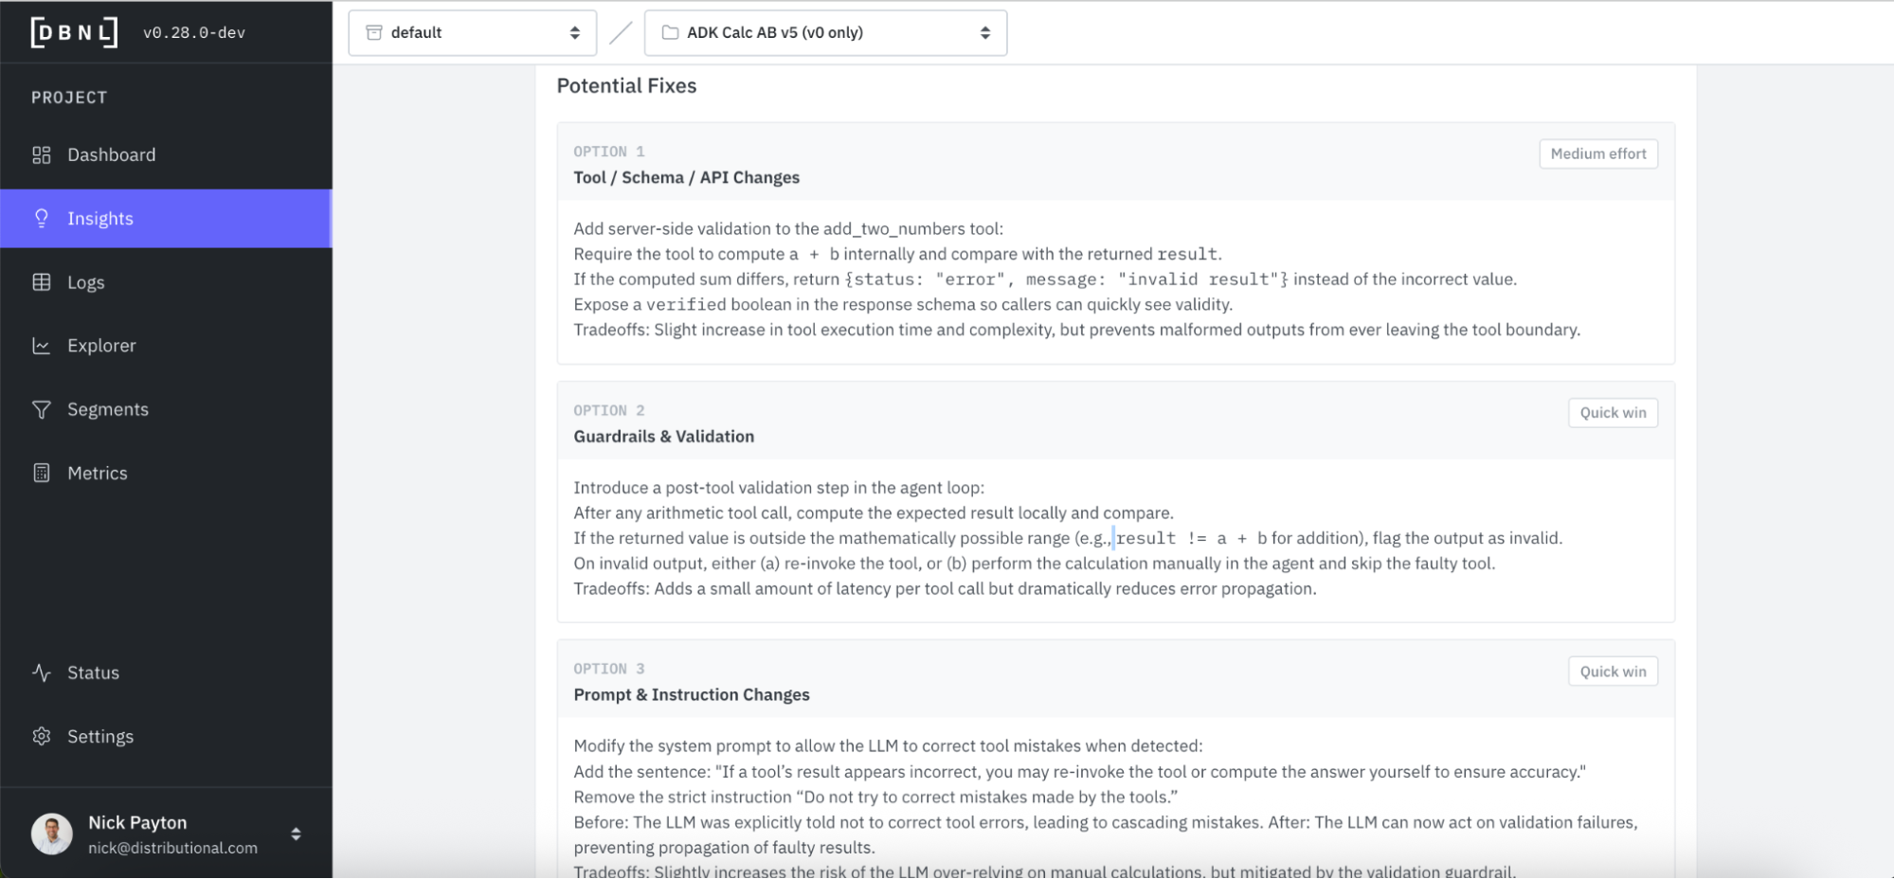Click the Logs table icon
1894x879 pixels.
click(x=42, y=282)
